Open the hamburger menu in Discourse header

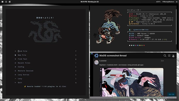click(x=169, y=55)
